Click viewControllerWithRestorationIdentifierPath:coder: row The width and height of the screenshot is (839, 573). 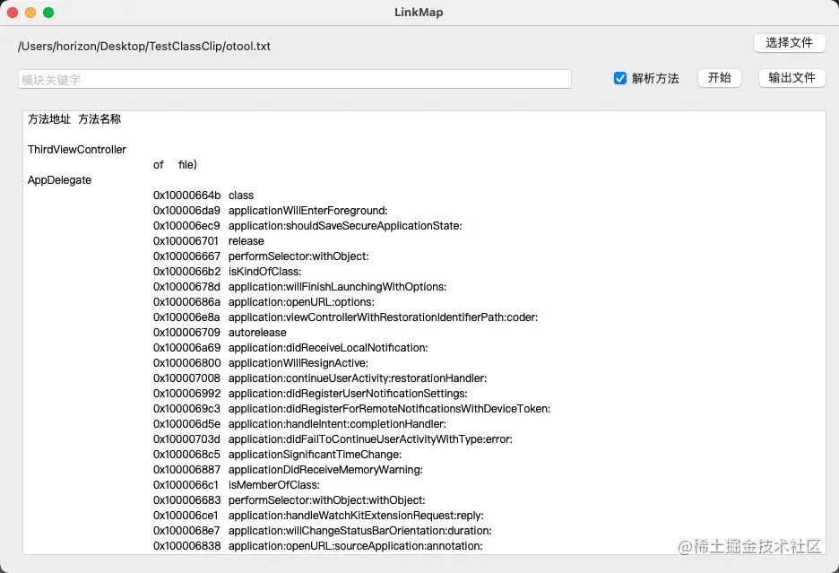click(346, 317)
